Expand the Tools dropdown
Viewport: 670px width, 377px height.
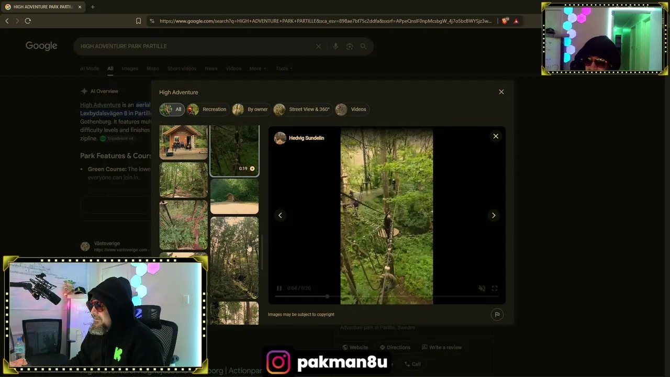click(284, 69)
